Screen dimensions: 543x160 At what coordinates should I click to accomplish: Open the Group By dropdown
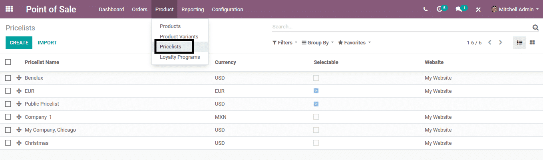coord(317,42)
